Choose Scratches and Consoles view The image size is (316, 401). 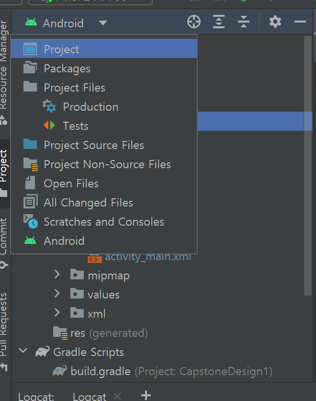pyautogui.click(x=104, y=222)
